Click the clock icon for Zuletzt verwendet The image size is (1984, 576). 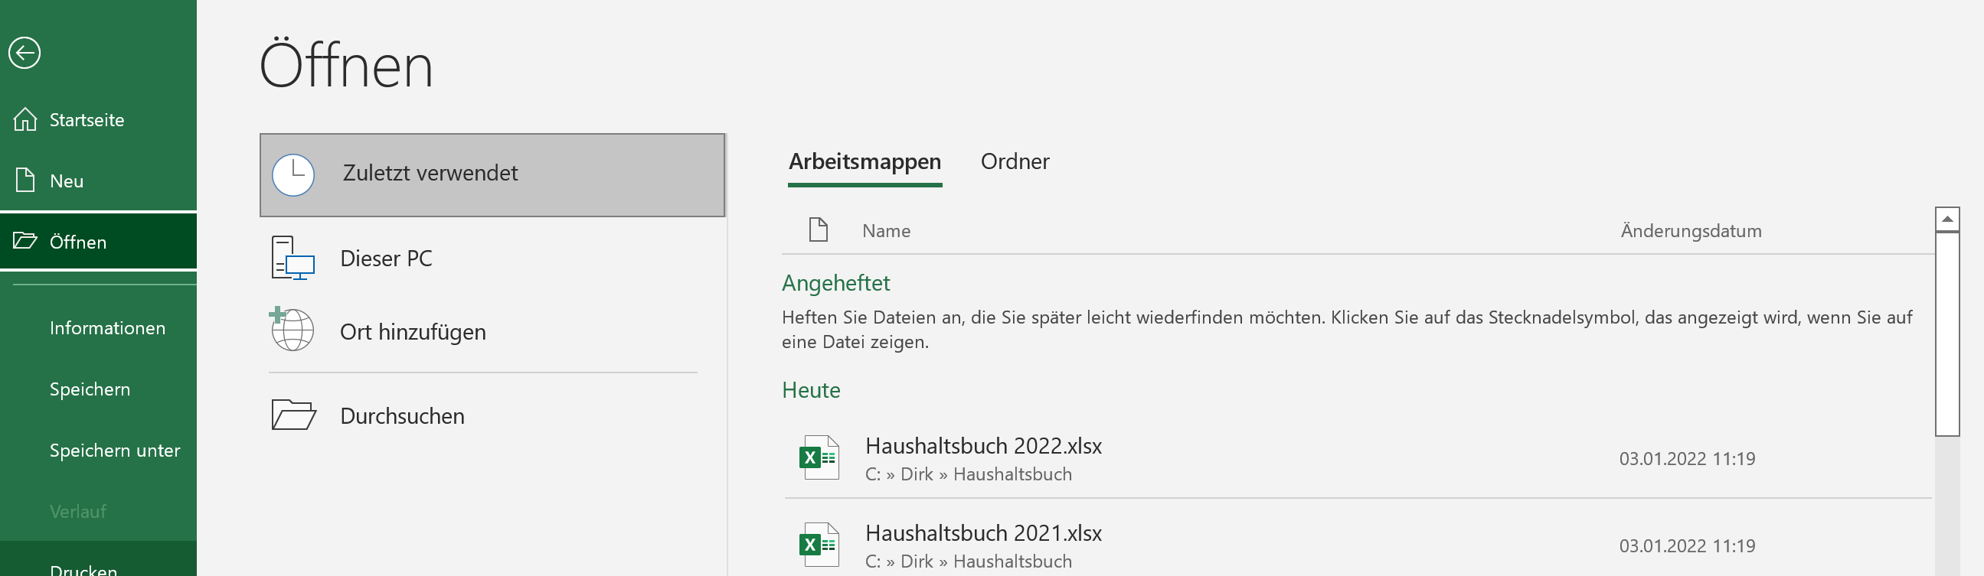point(293,174)
